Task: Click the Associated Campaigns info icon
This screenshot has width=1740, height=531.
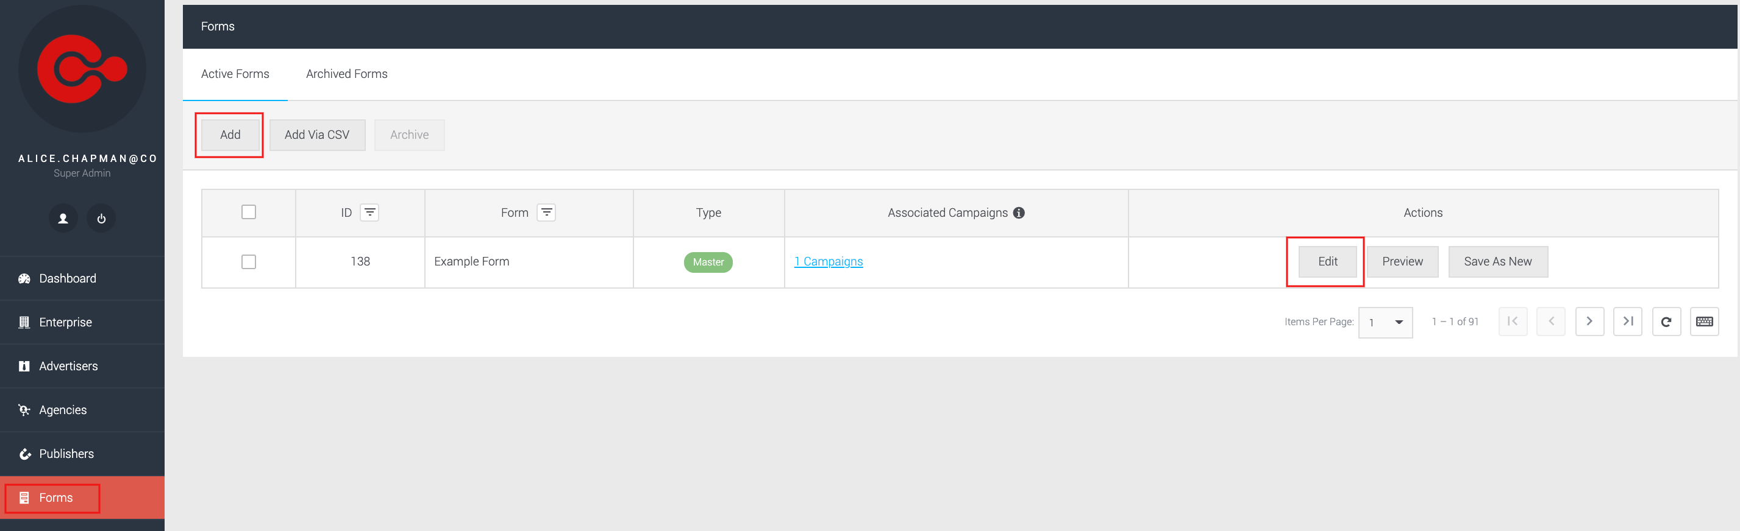Action: pos(1019,213)
